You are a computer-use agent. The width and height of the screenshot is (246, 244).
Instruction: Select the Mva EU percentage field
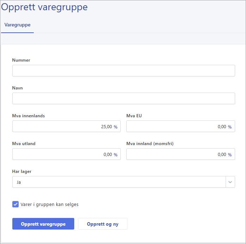[181, 126]
